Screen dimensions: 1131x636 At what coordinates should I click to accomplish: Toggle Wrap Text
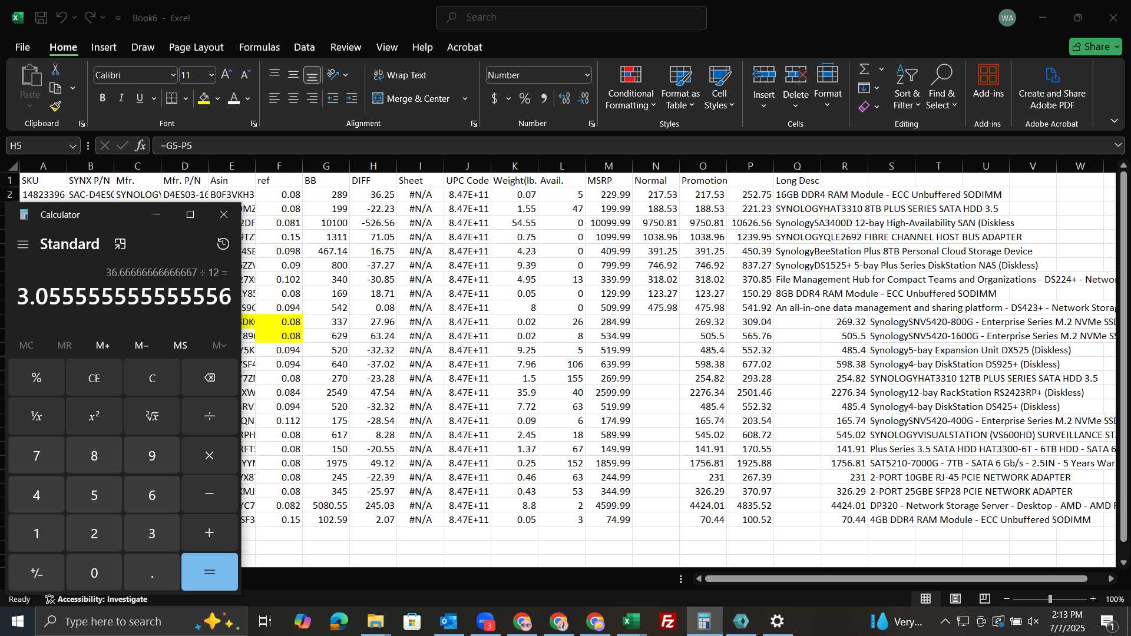[400, 75]
